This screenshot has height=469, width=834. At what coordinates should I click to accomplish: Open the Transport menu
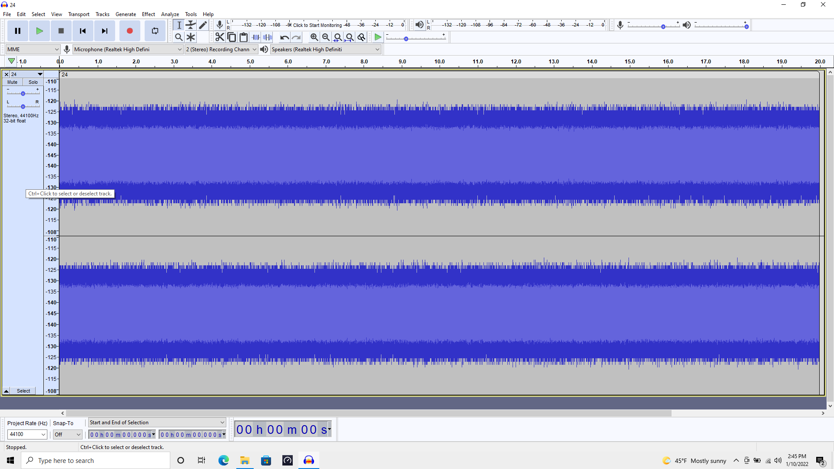point(79,14)
